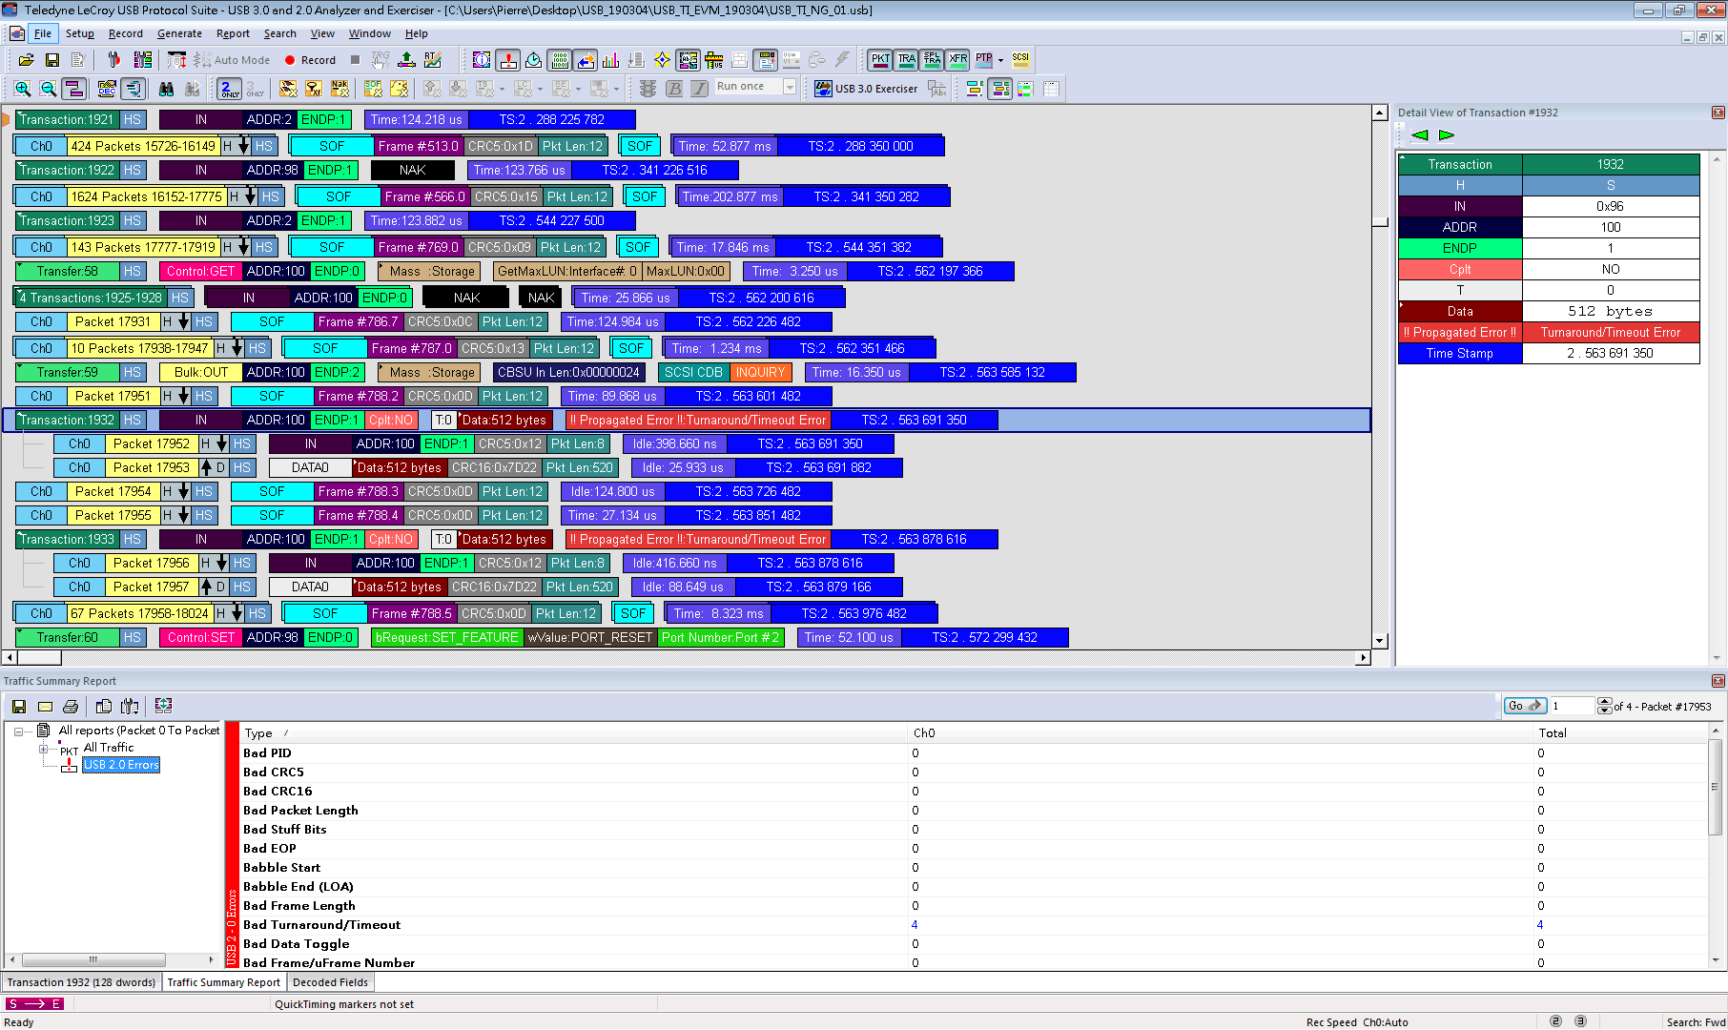The height and width of the screenshot is (1030, 1728).
Task: Toggle the TRA transaction view level
Action: [907, 60]
